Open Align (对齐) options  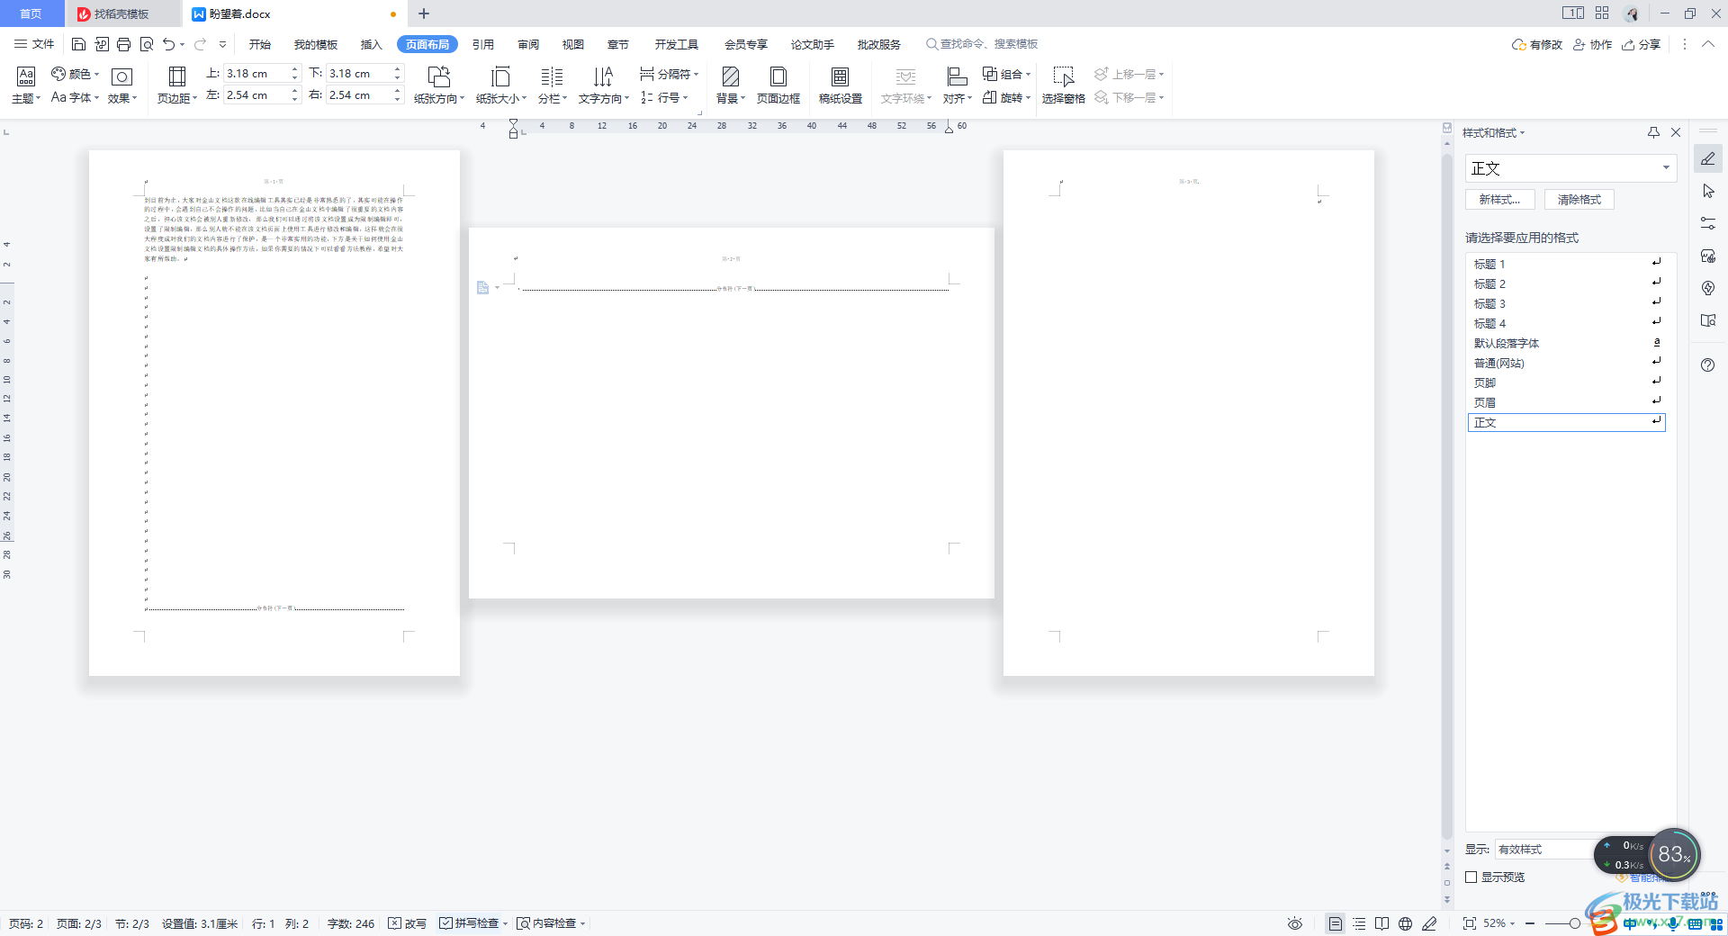pos(958,85)
